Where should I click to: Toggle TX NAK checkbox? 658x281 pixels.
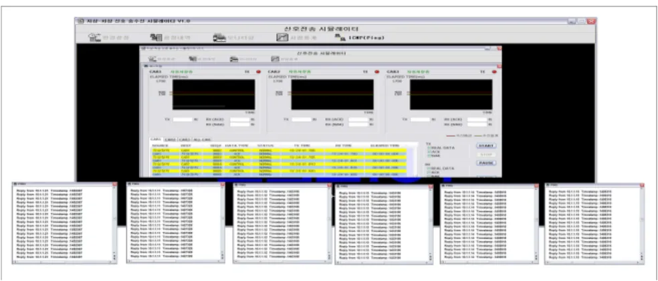point(429,155)
